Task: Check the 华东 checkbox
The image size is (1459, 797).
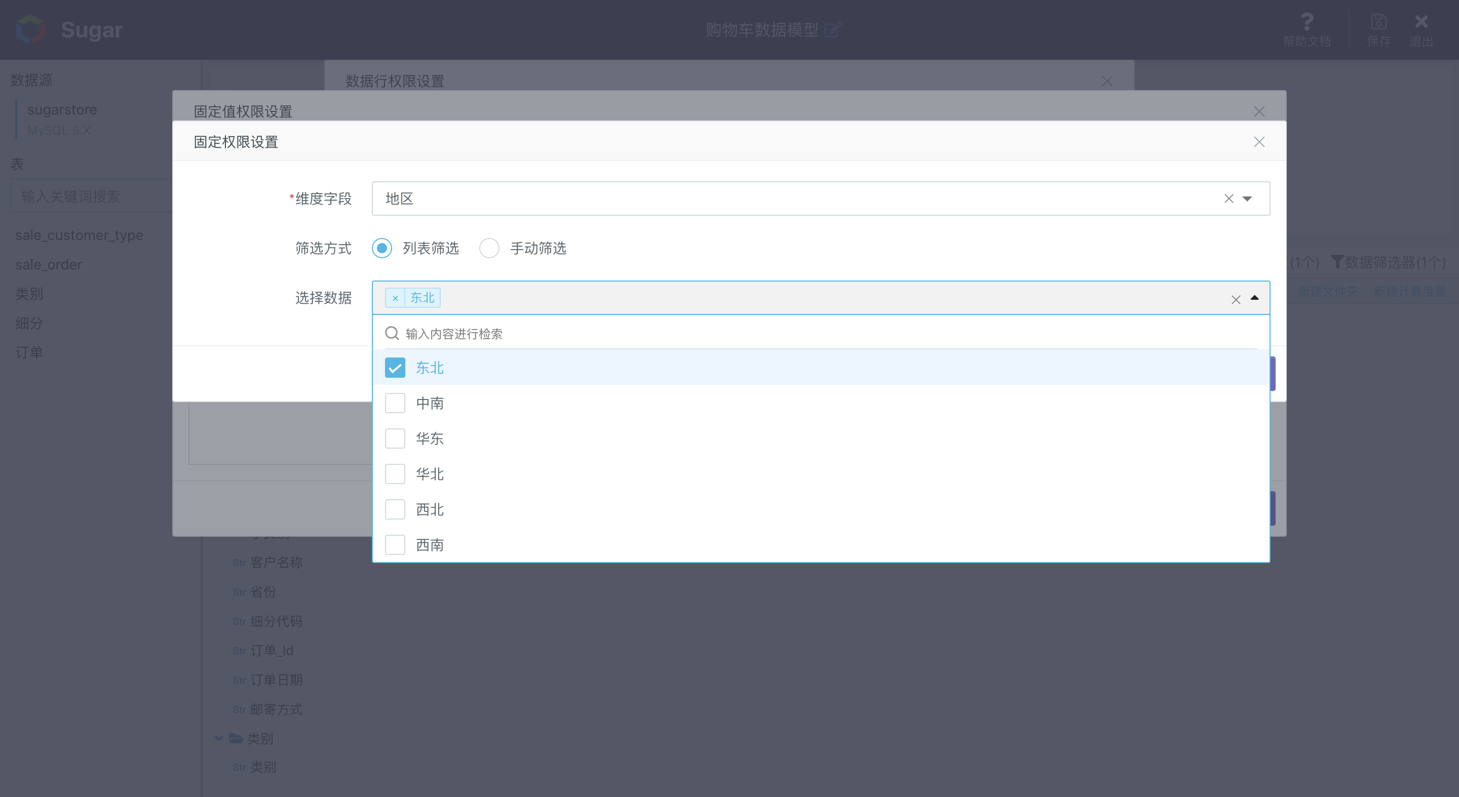Action: click(395, 439)
